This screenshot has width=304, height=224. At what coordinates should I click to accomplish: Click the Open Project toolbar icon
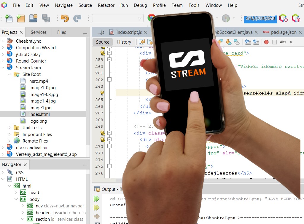[x=33, y=18]
